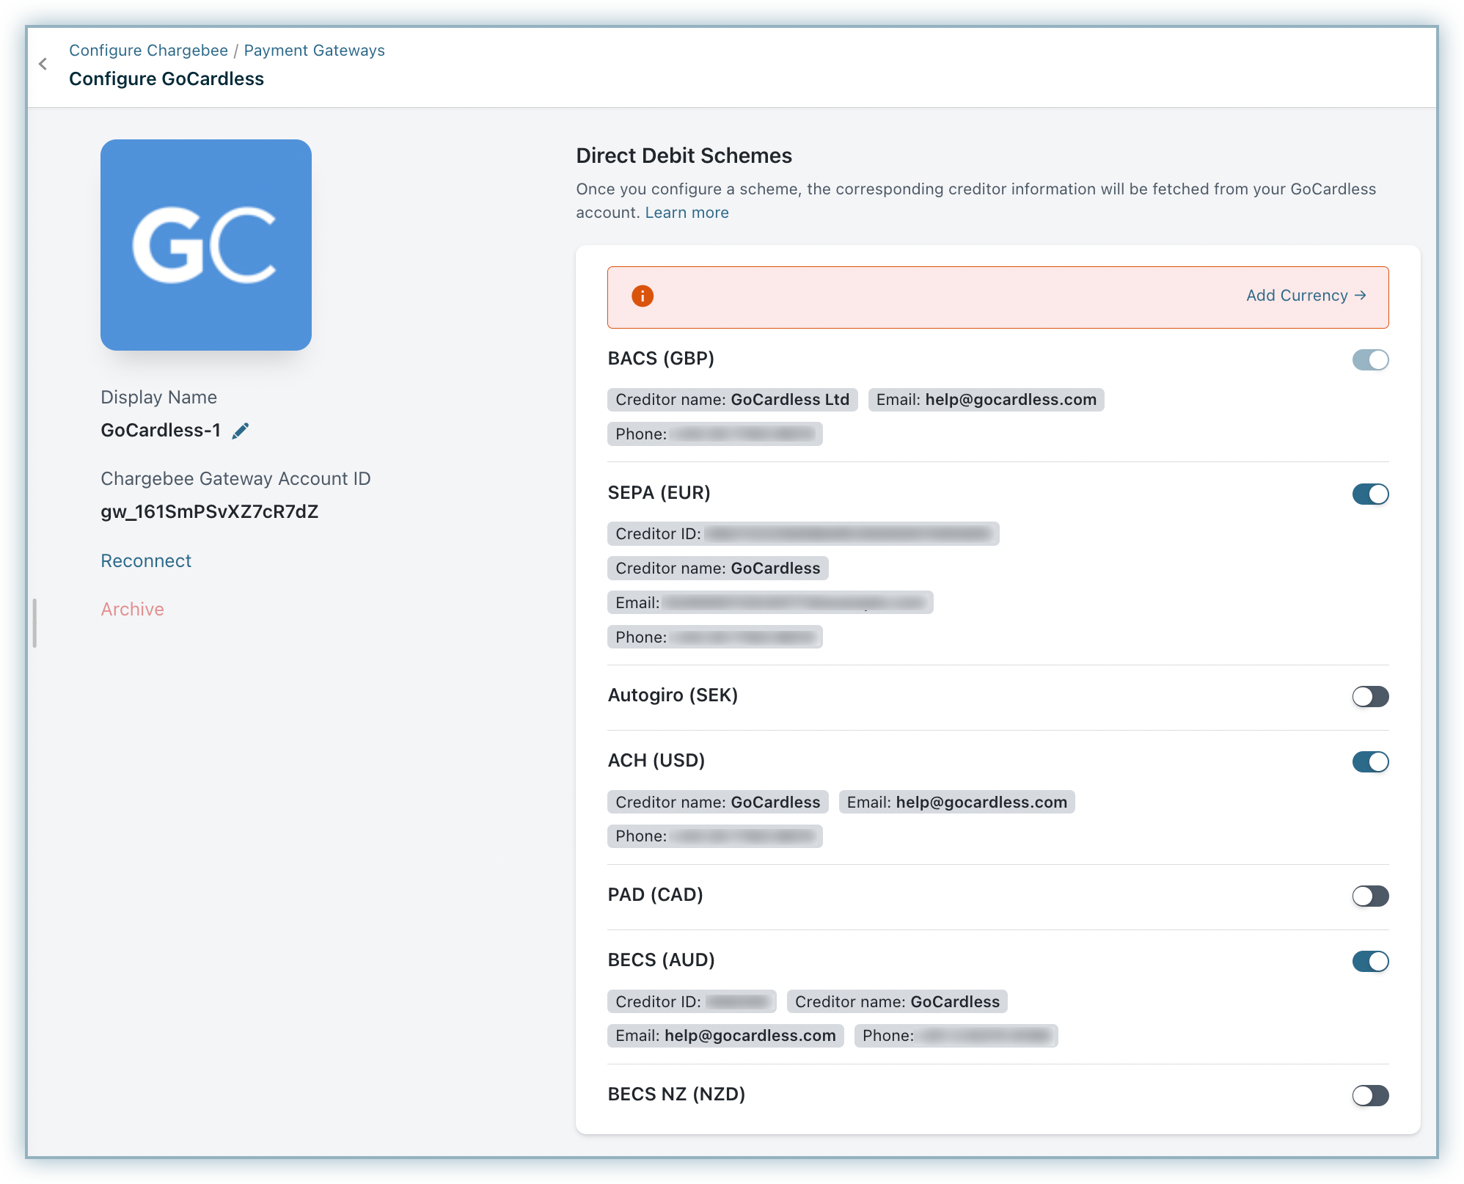The width and height of the screenshot is (1464, 1184).
Task: Click the Reconnect link
Action: (146, 561)
